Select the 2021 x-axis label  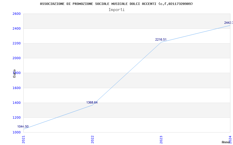(x=23, y=139)
